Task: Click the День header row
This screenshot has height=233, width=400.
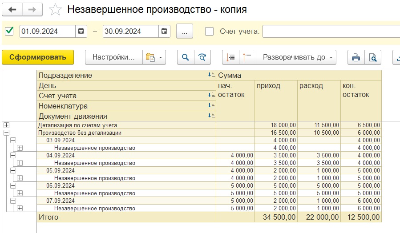Action: 126,86
